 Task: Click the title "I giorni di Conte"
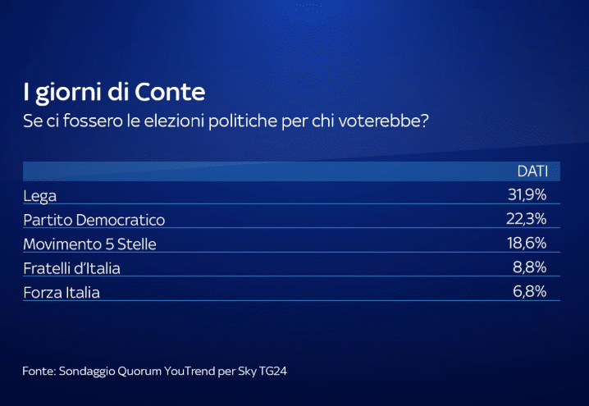click(114, 89)
